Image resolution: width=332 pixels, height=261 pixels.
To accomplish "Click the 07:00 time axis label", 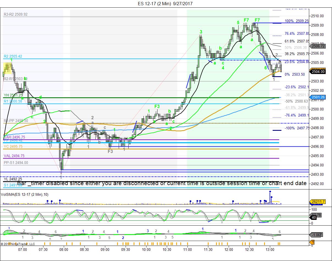I will point(23,249).
